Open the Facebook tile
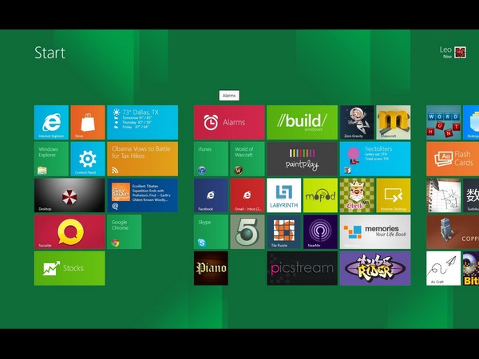 (211, 195)
